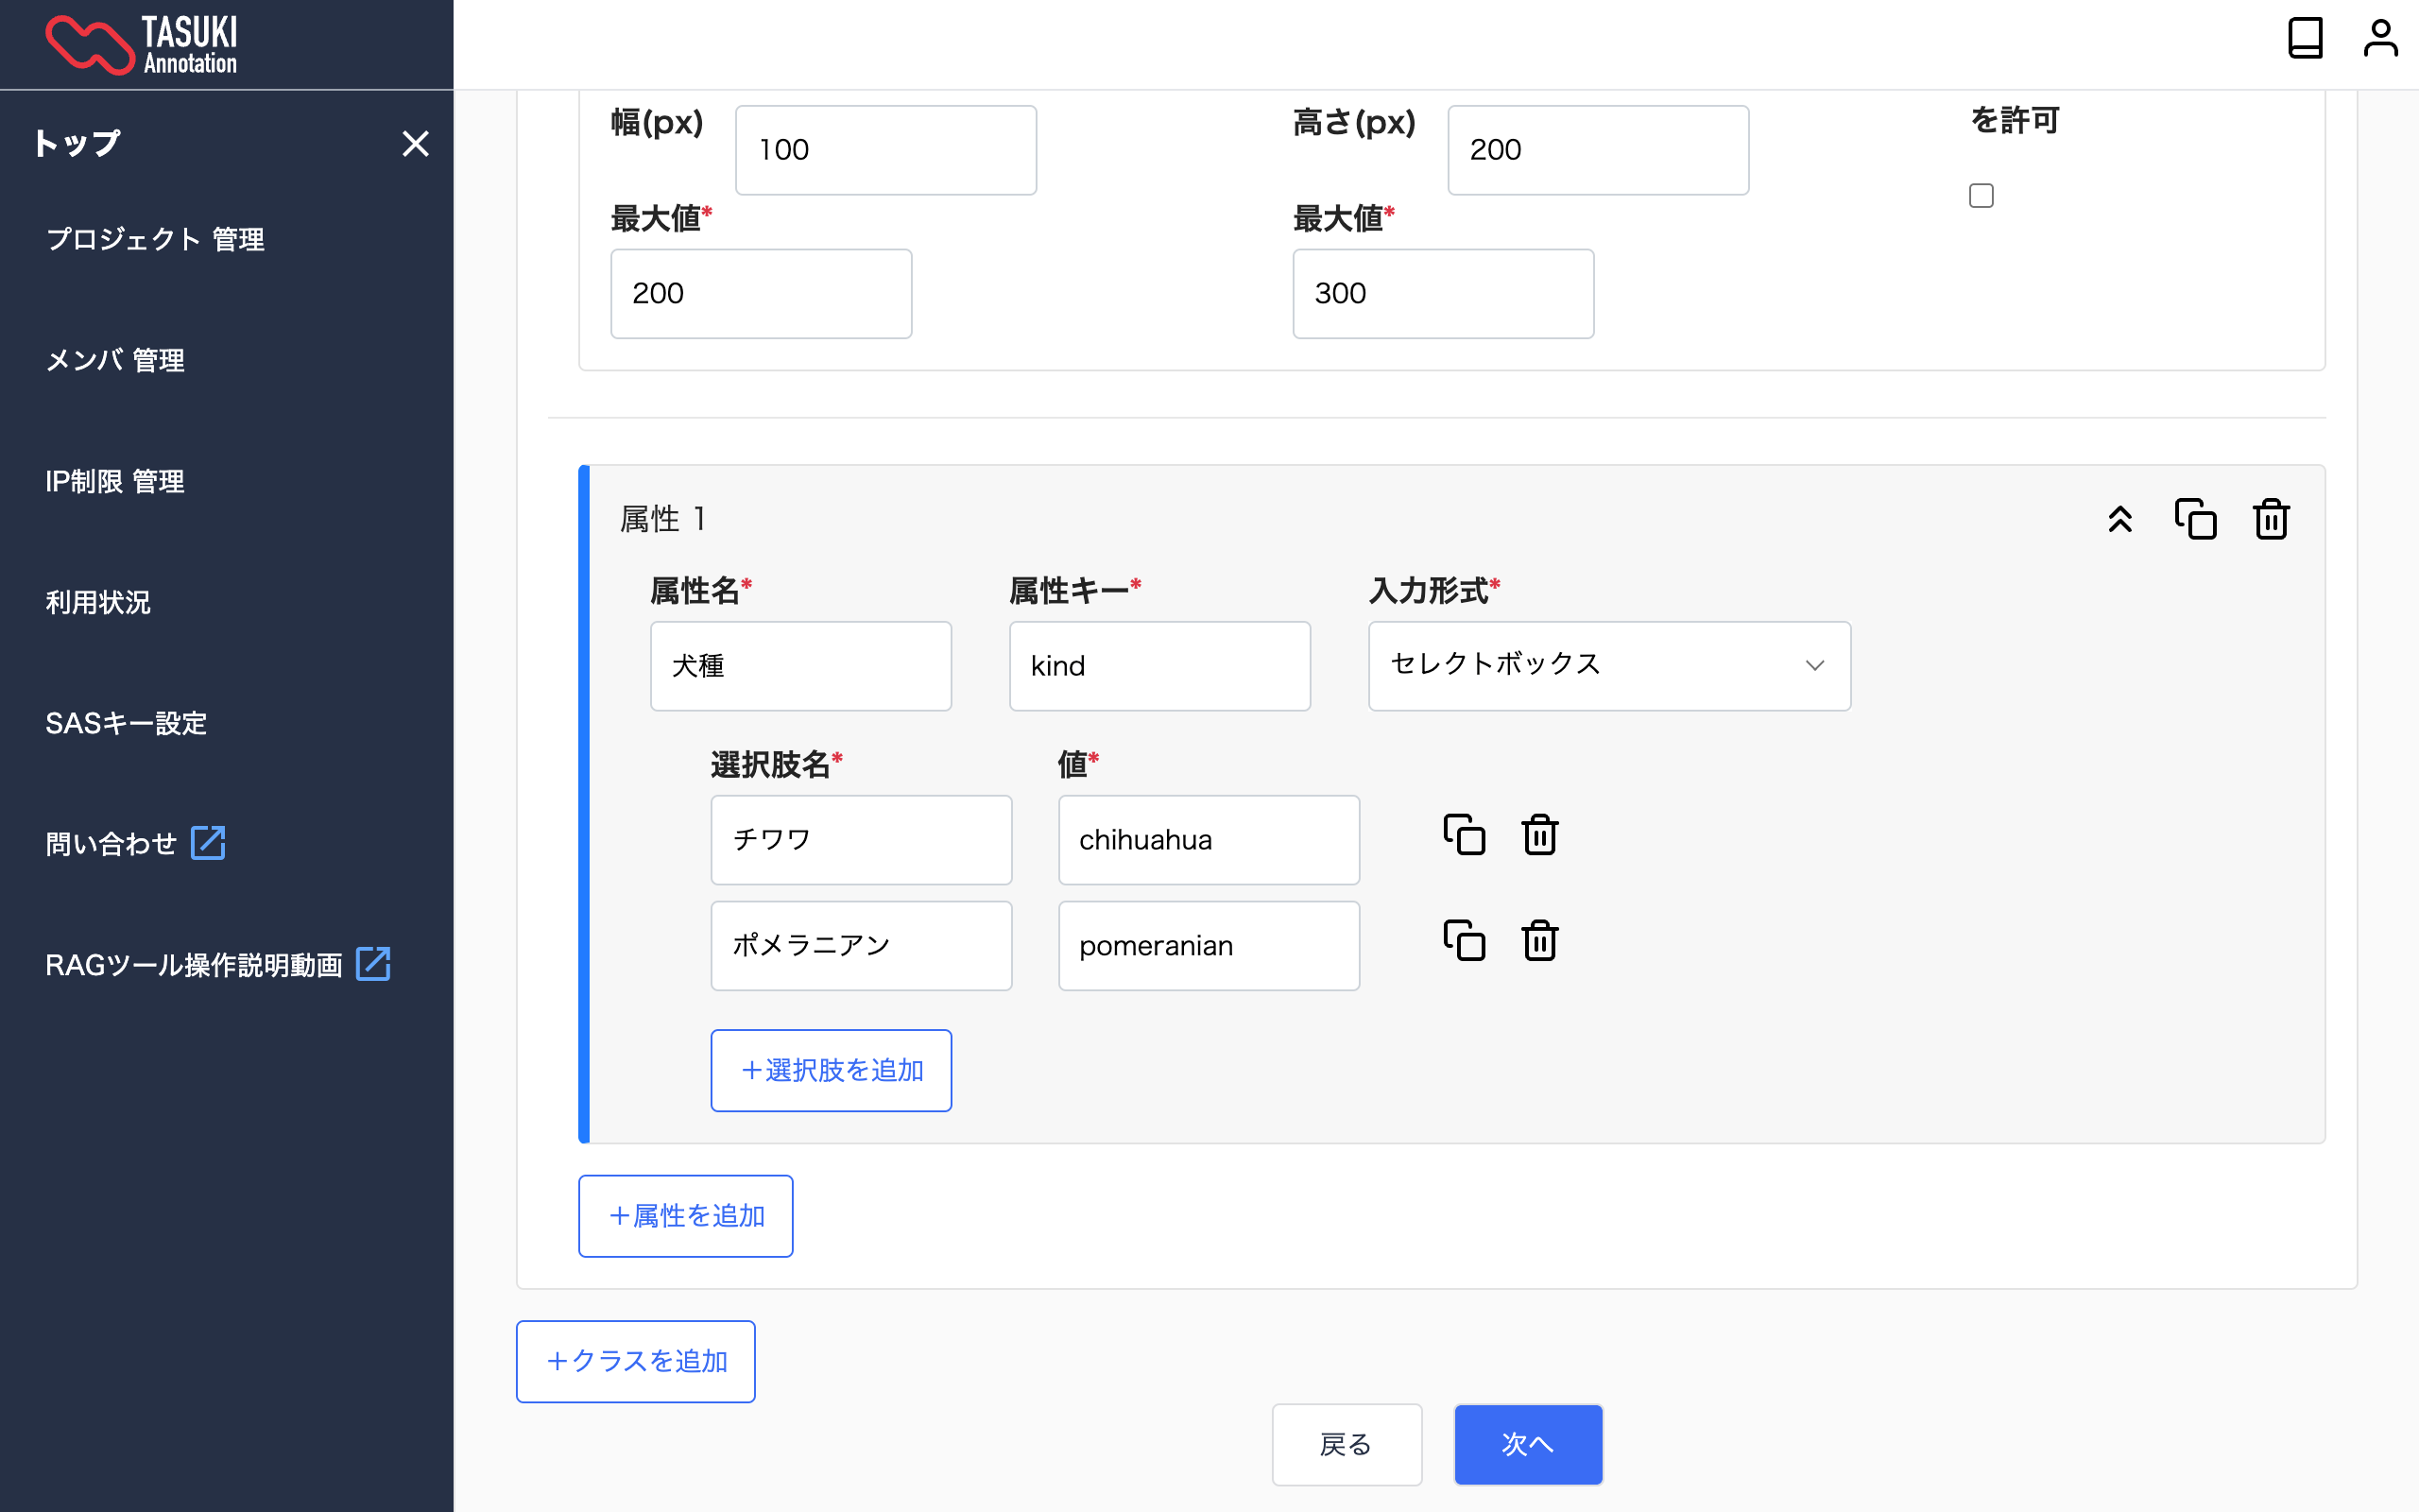Click the 属性キー field containing kind
The image size is (2419, 1512).
(1158, 666)
